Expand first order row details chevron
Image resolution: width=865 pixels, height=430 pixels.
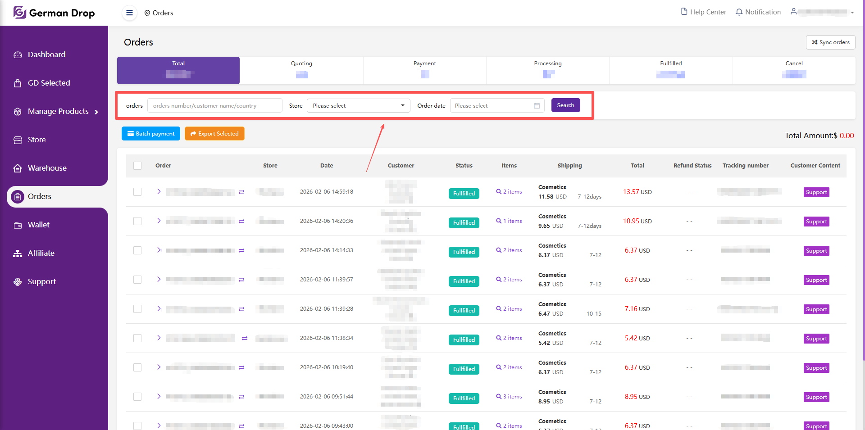click(x=159, y=191)
